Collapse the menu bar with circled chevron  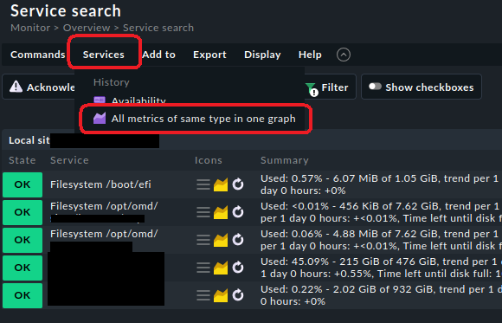tap(344, 55)
